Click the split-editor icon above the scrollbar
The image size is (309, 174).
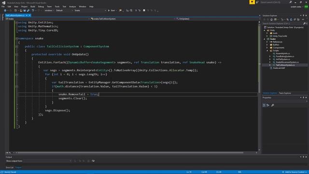click(x=259, y=22)
